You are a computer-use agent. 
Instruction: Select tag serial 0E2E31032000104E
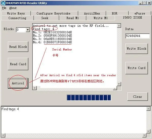coord(58,32)
